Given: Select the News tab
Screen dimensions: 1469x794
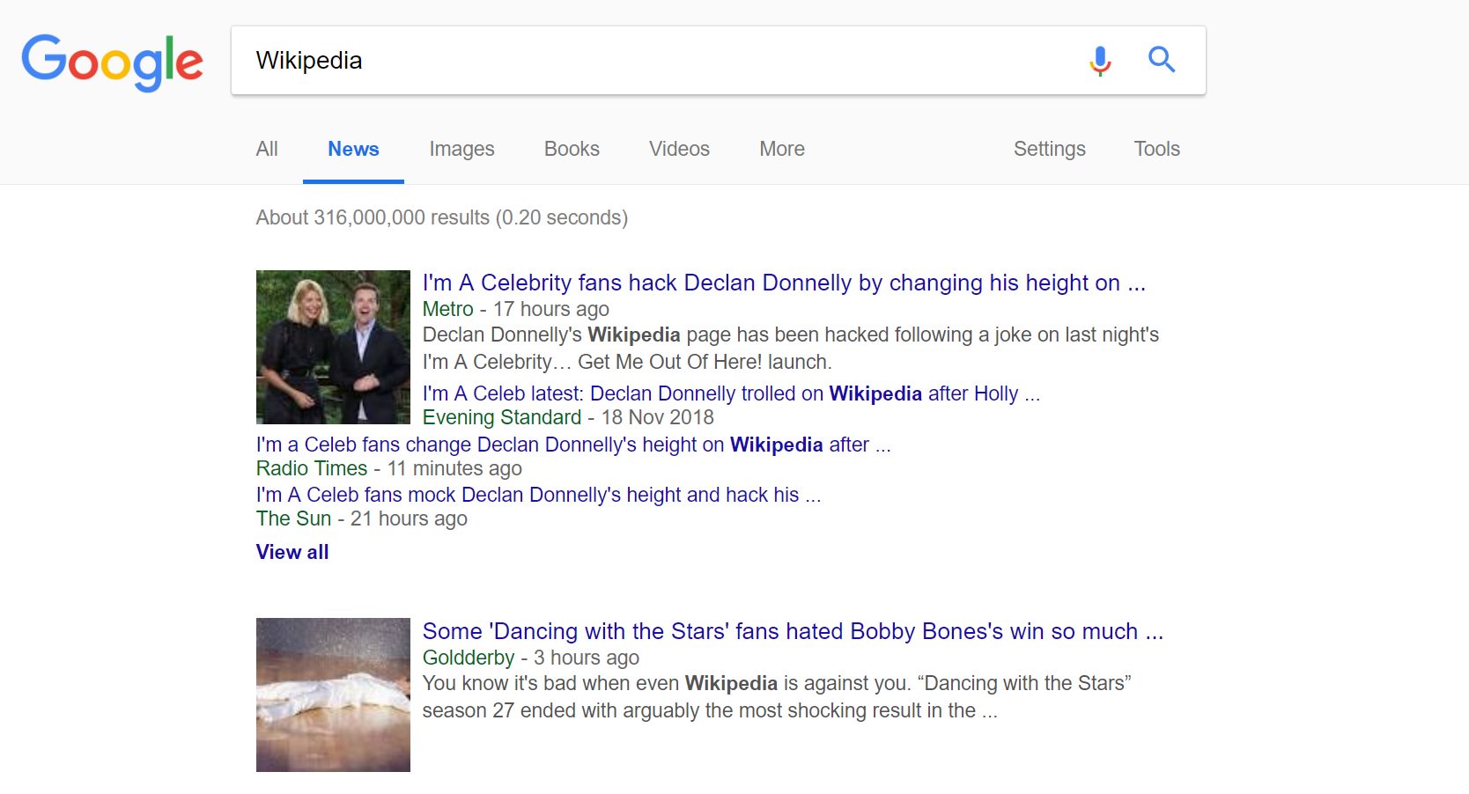Looking at the screenshot, I should point(353,149).
